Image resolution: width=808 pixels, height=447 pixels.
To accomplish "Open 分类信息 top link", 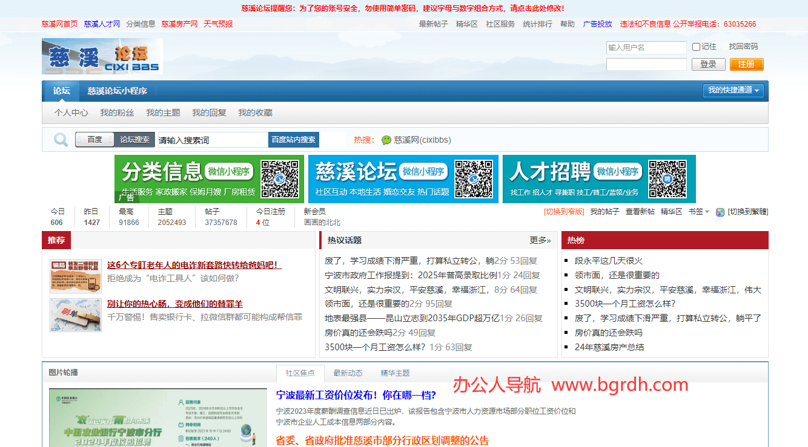I will point(141,24).
